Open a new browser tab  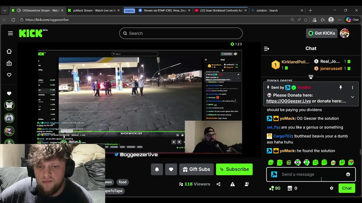(310, 10)
